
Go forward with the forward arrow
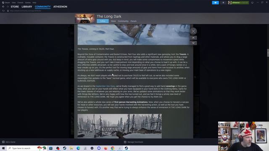(x=8, y=7)
